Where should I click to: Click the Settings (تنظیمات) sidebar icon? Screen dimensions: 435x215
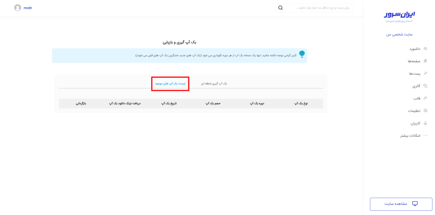pos(426,110)
